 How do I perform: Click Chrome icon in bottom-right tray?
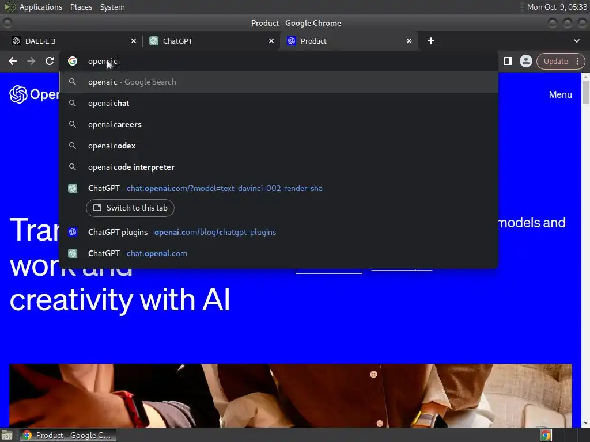coord(546,435)
